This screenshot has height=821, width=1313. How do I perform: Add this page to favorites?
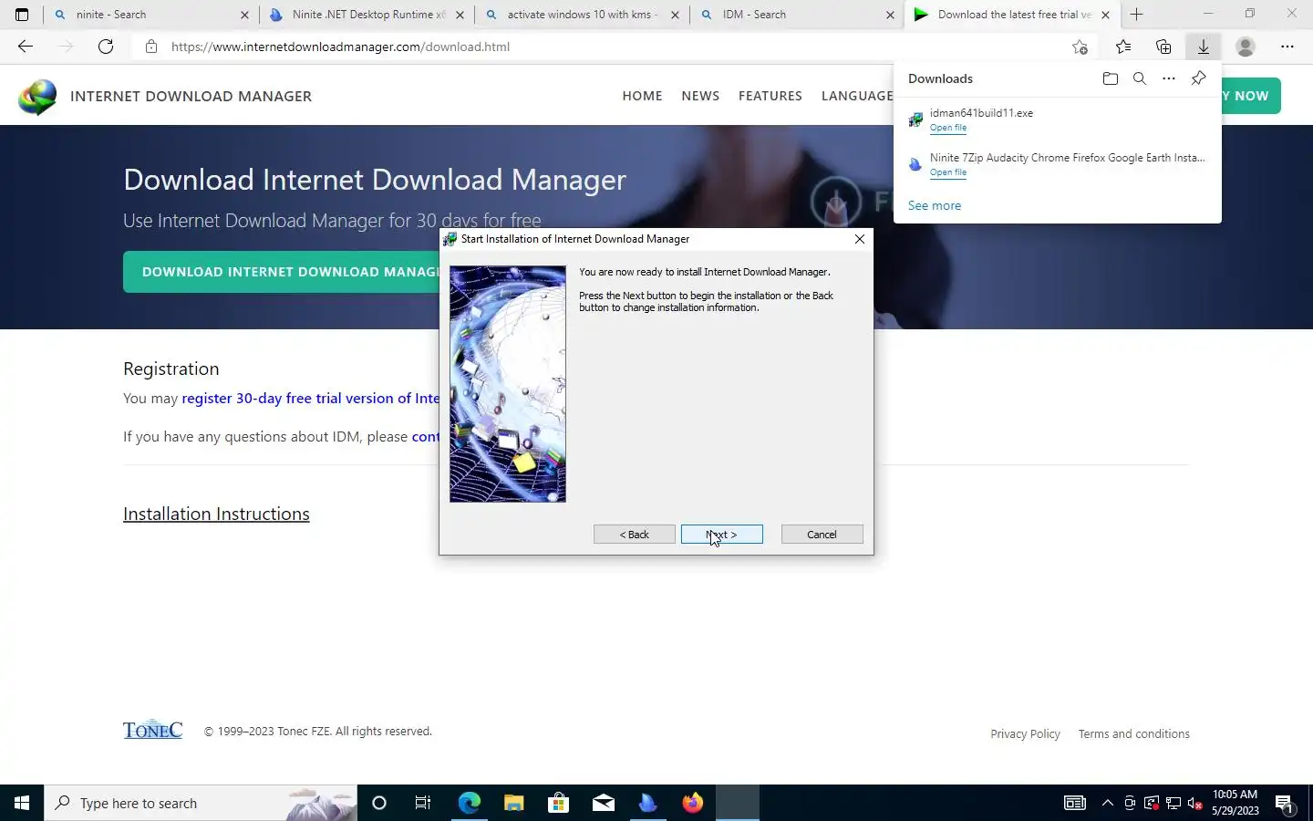(1080, 47)
